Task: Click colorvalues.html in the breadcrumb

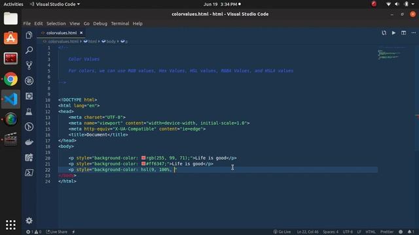Action: point(64,42)
